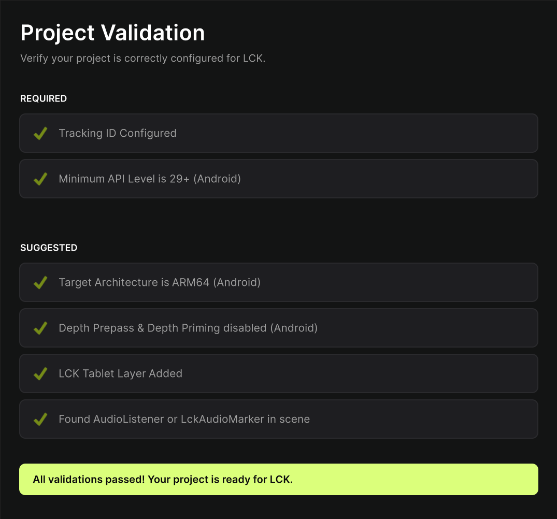This screenshot has height=519, width=557.
Task: Click the '(Android)' text in the ARM64 row
Action: (237, 283)
